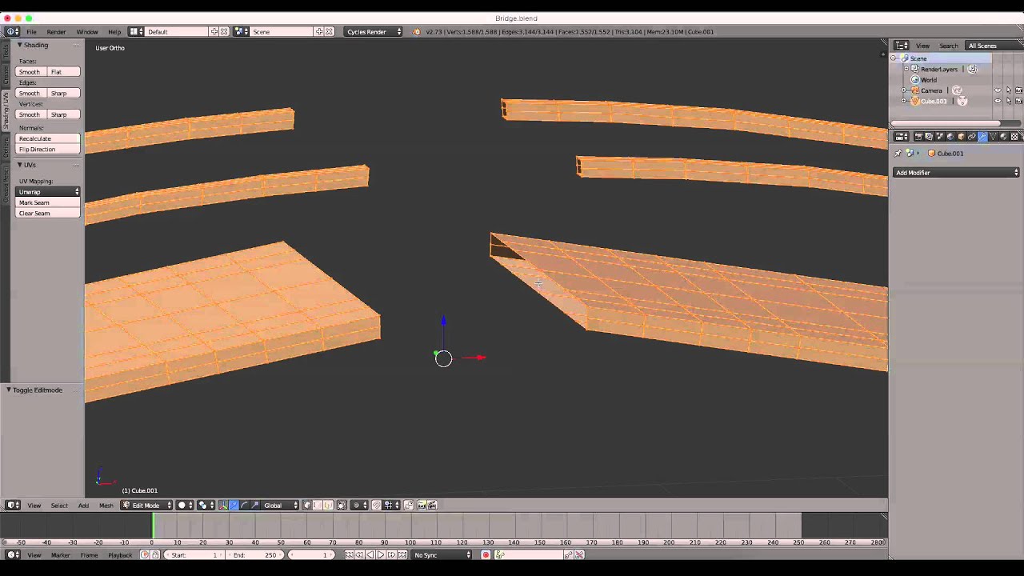1024x576 pixels.
Task: Open the Edit Mode dropdown
Action: [x=146, y=505]
